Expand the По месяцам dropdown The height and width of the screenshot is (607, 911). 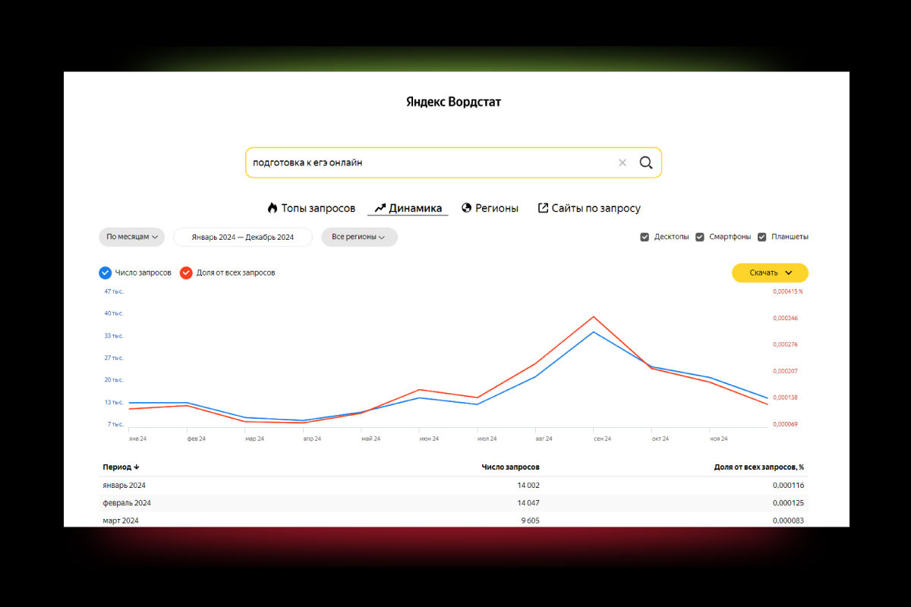[132, 237]
